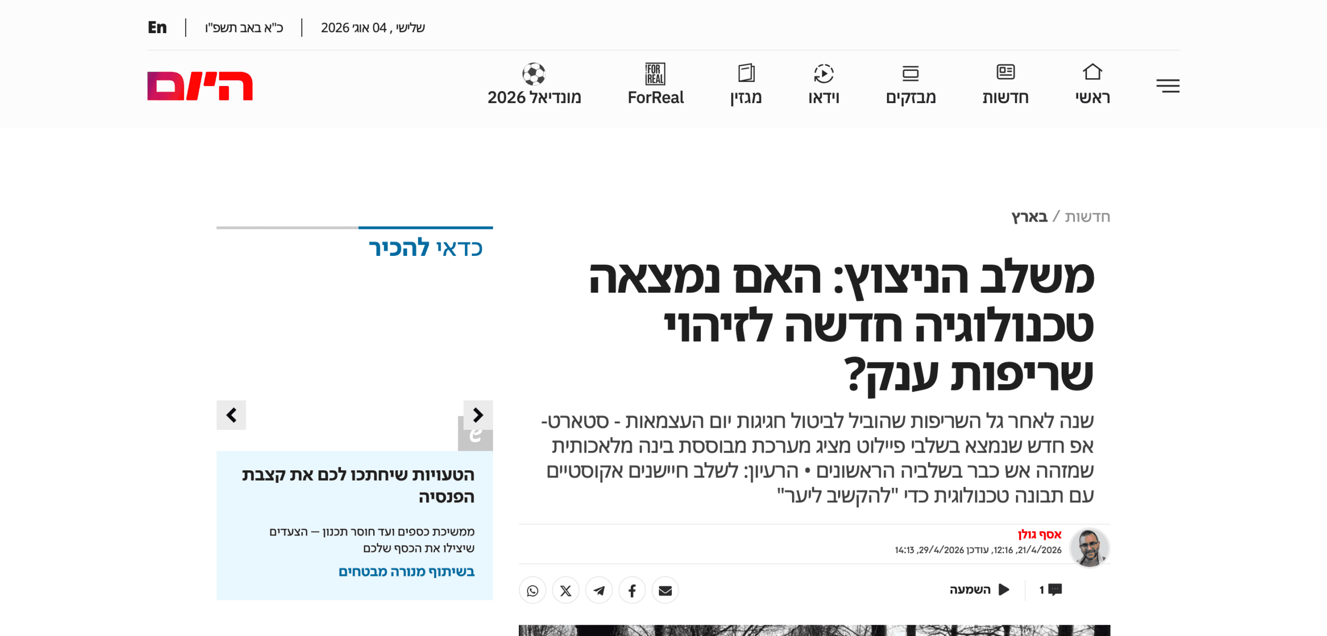Click the publish time 21/4/2026, 12:16 text

1026,550
